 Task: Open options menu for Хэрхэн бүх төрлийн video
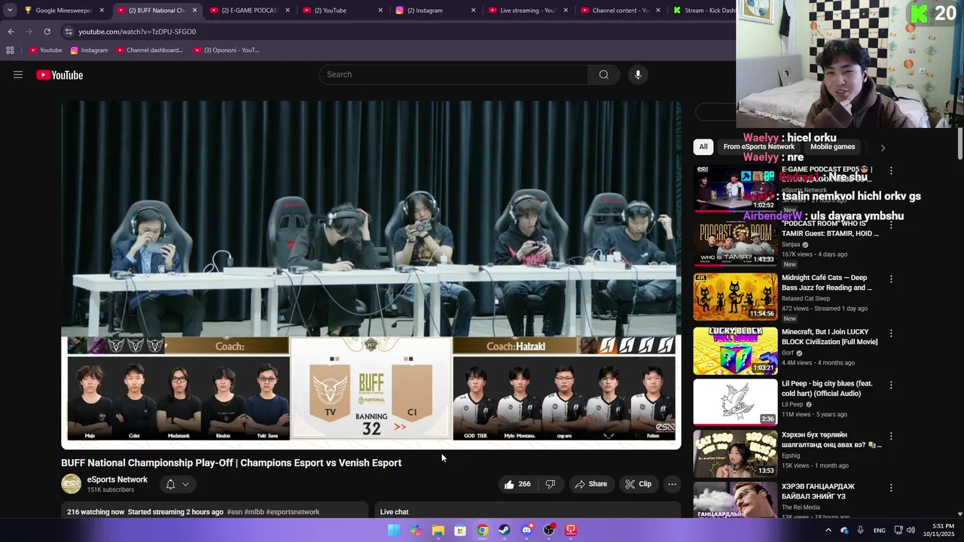891,436
